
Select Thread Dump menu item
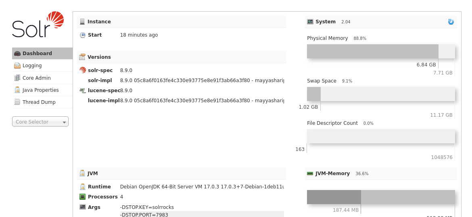(x=39, y=102)
